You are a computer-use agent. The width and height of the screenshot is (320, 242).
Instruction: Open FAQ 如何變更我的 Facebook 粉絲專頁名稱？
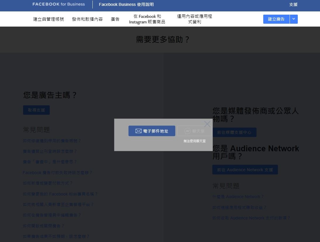[x=60, y=194]
